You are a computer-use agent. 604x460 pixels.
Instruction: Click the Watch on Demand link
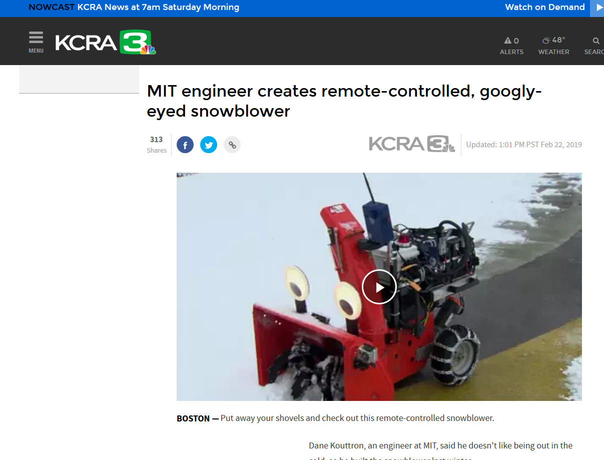[545, 7]
